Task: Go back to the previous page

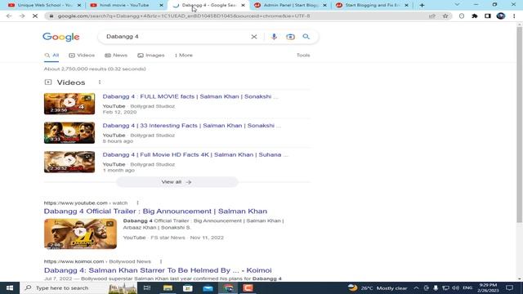Action: click(x=9, y=16)
